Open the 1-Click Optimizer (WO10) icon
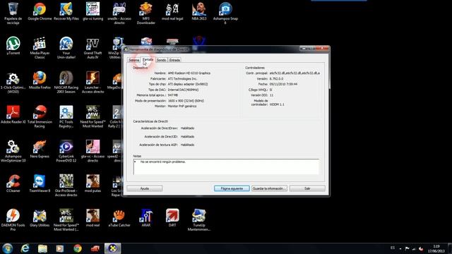 [13, 82]
